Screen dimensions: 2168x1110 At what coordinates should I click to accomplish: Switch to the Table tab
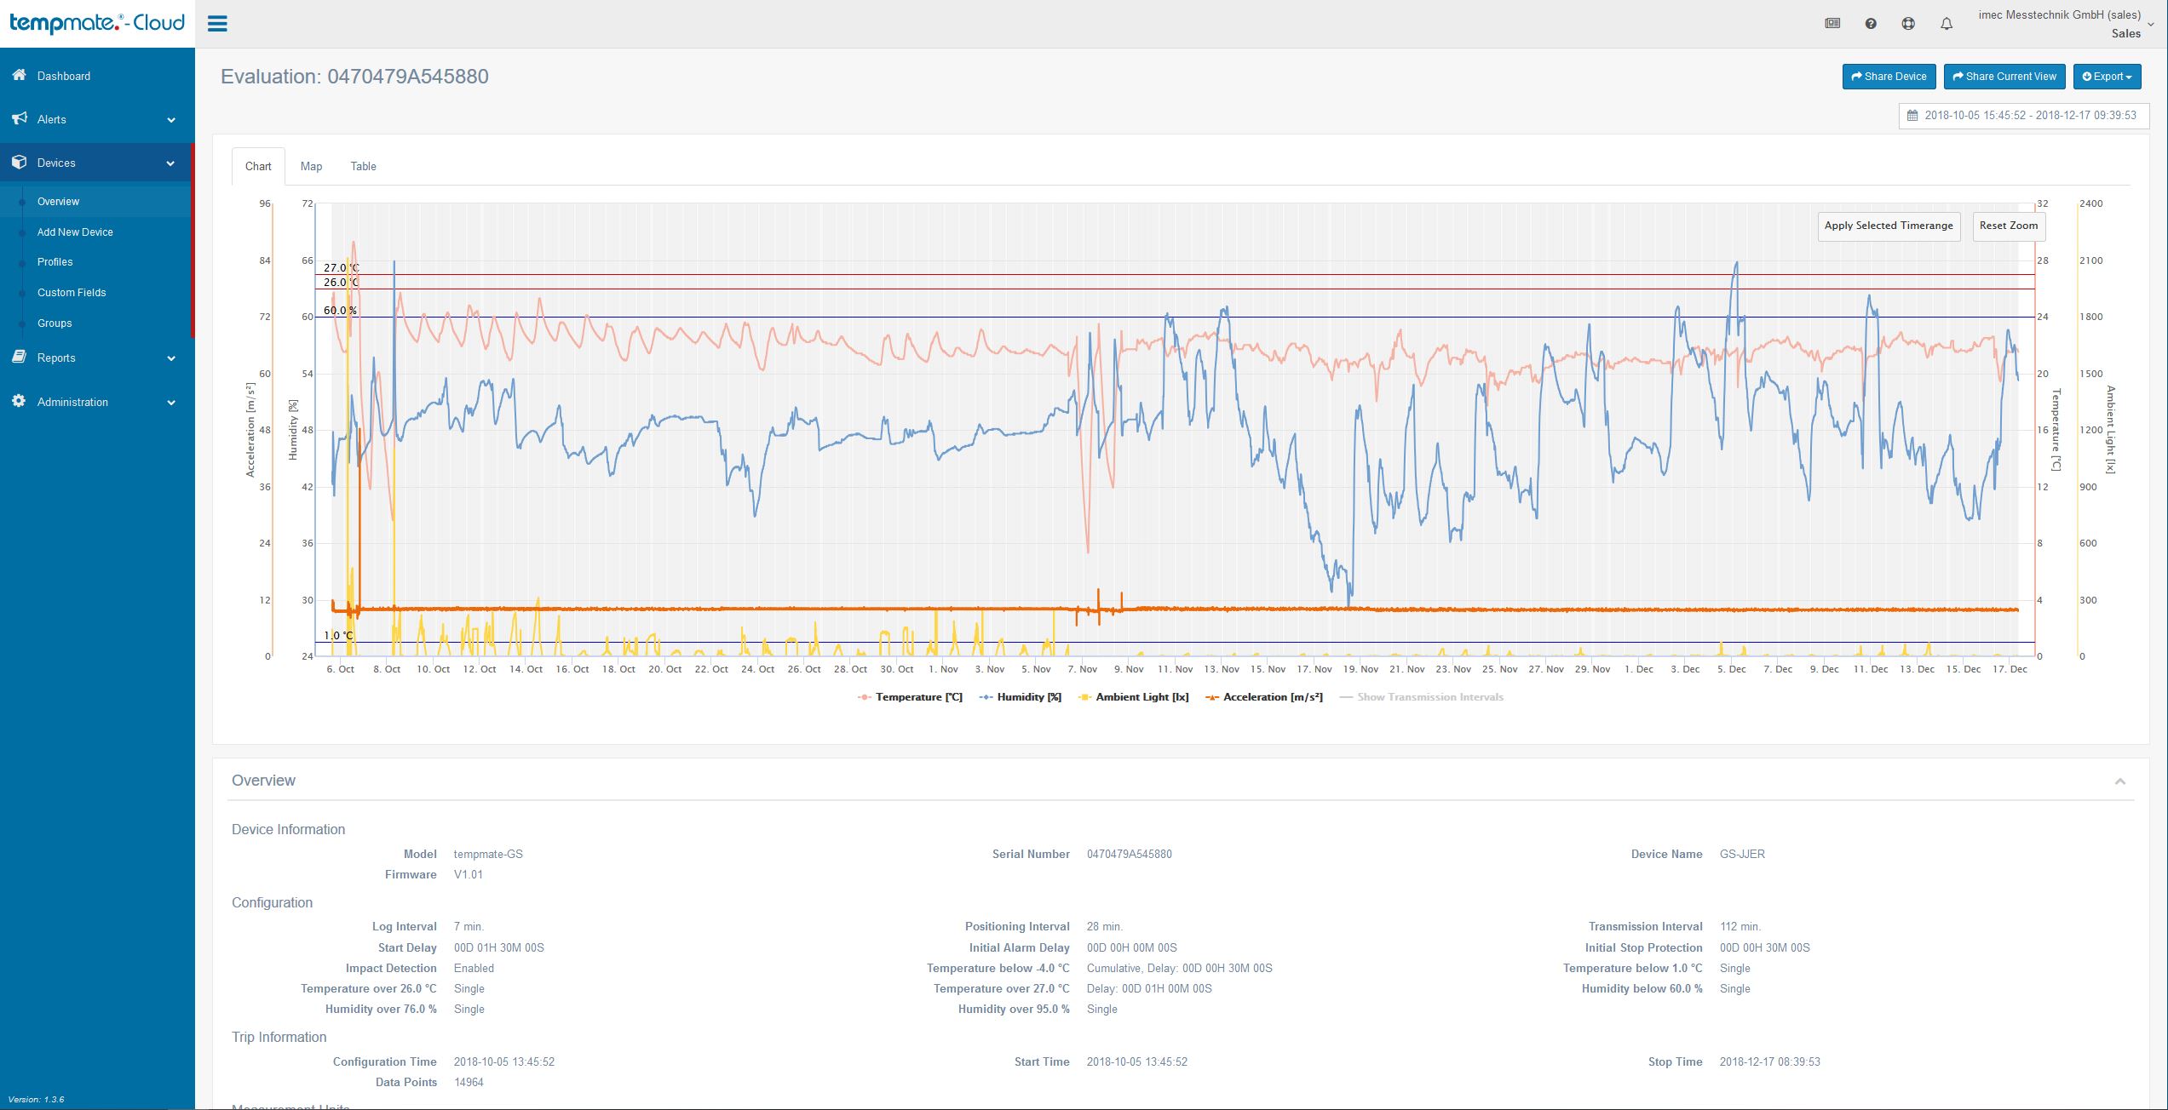(x=363, y=166)
